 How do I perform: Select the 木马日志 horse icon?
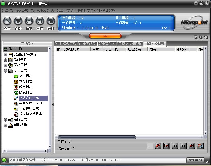(x=16, y=82)
